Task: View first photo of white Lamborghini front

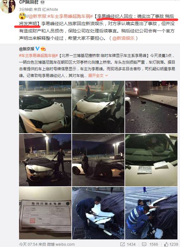Action: pyautogui.click(x=45, y=107)
